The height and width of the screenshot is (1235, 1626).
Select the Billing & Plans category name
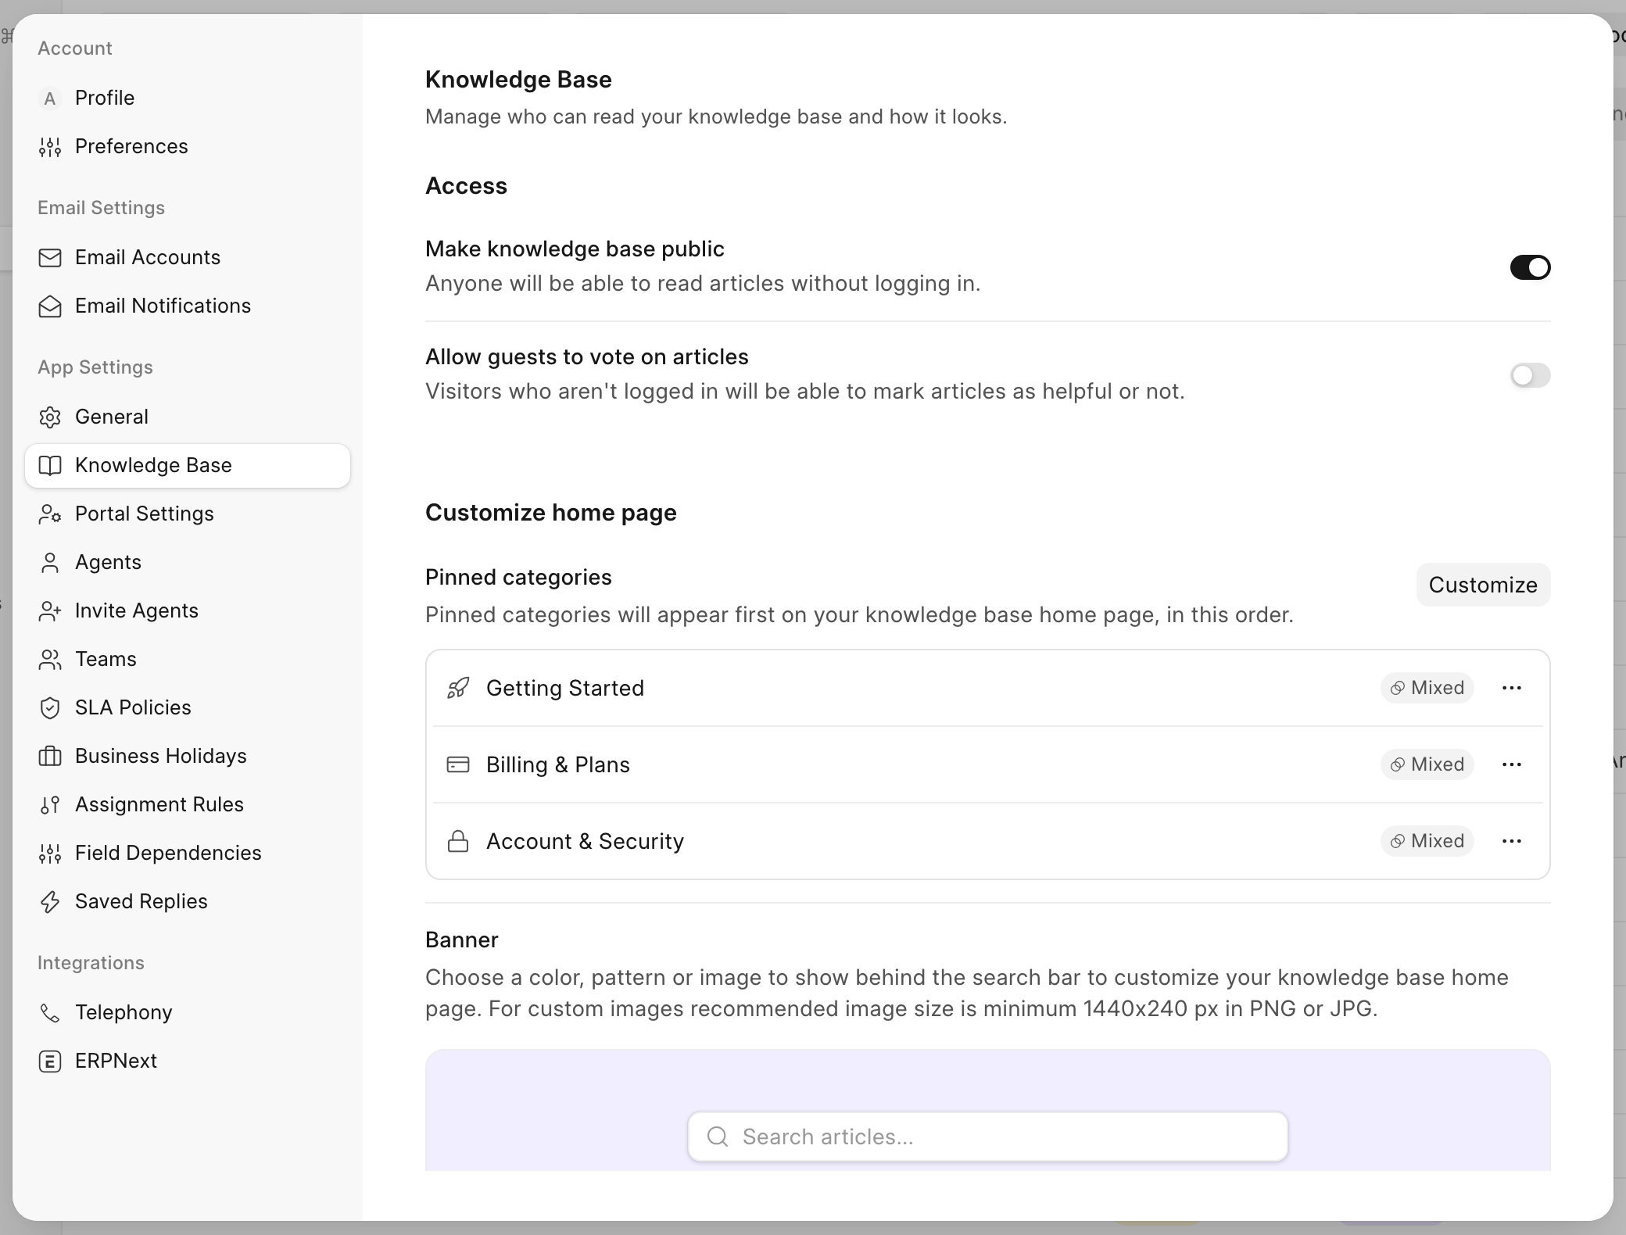[x=558, y=764]
